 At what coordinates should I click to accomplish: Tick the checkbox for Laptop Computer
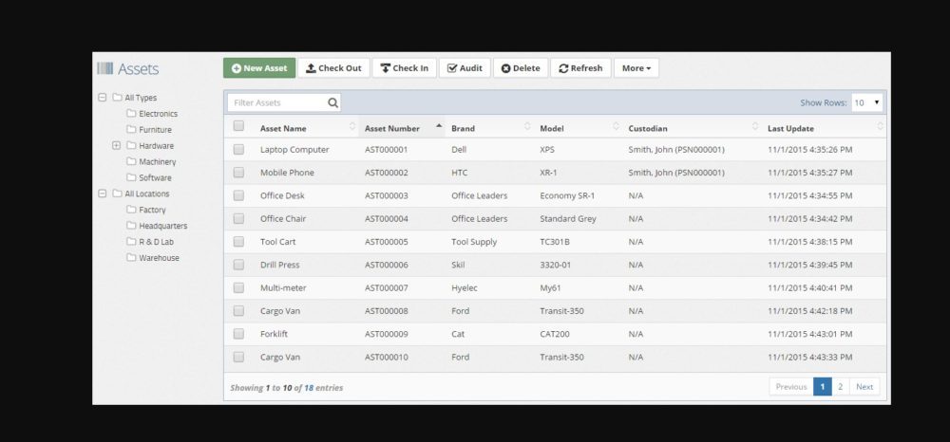(238, 150)
